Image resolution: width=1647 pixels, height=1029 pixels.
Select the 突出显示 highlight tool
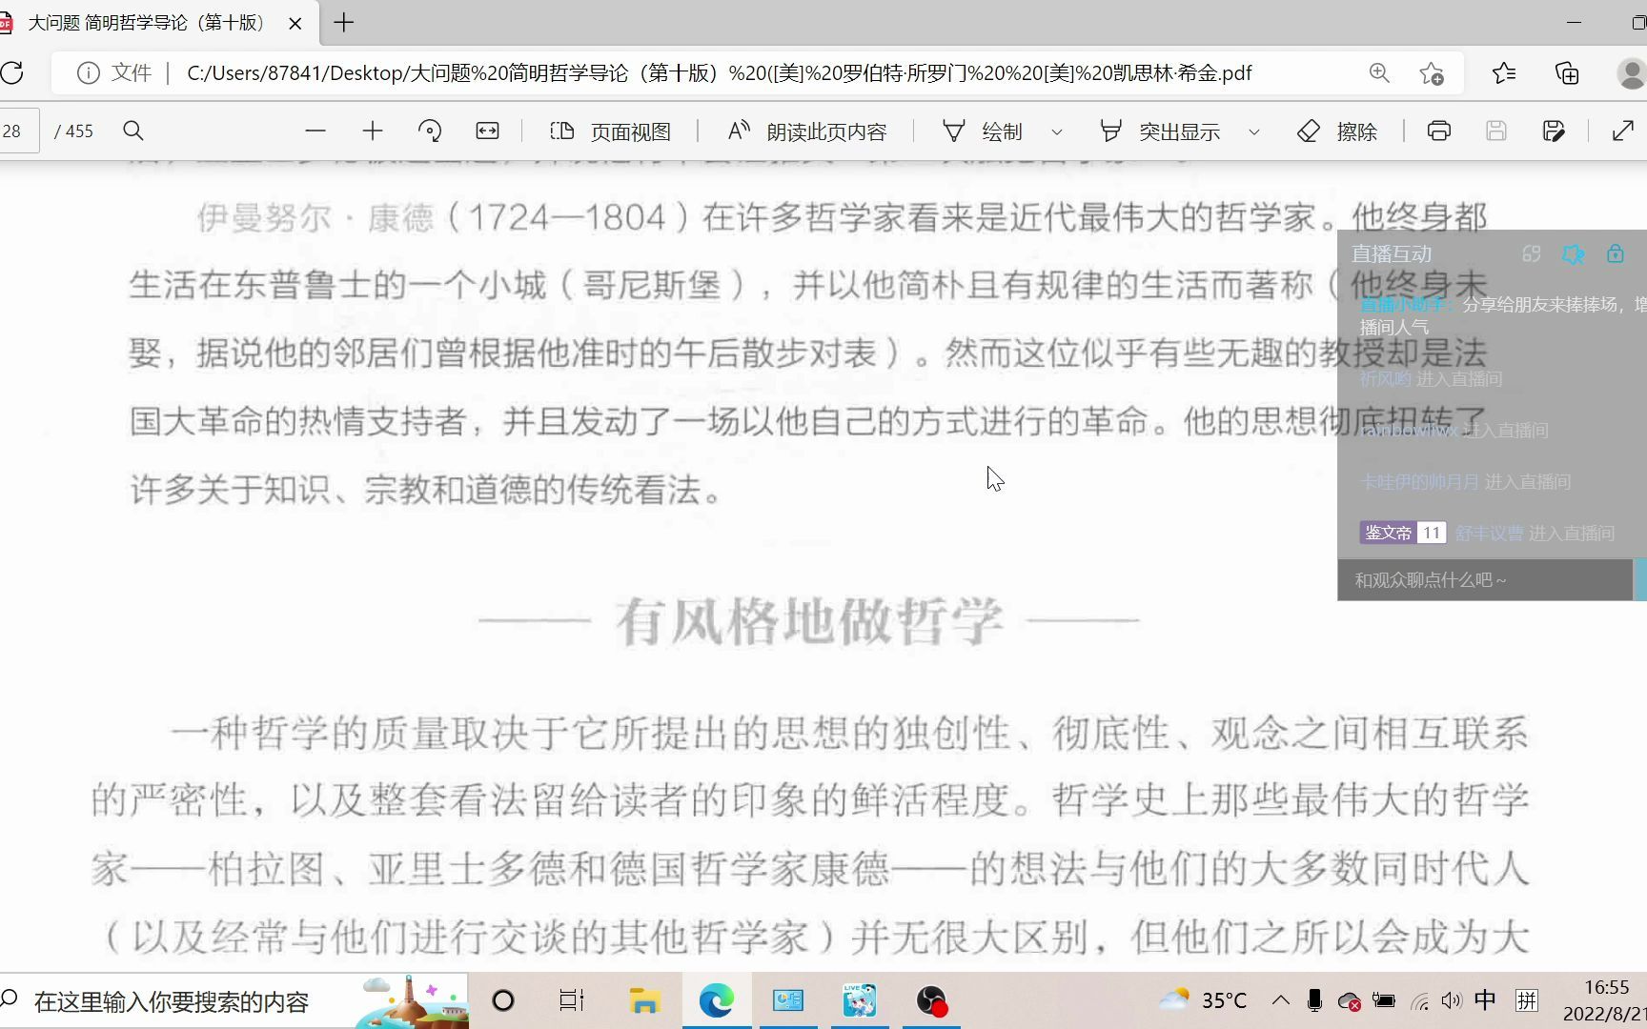[x=1160, y=131]
